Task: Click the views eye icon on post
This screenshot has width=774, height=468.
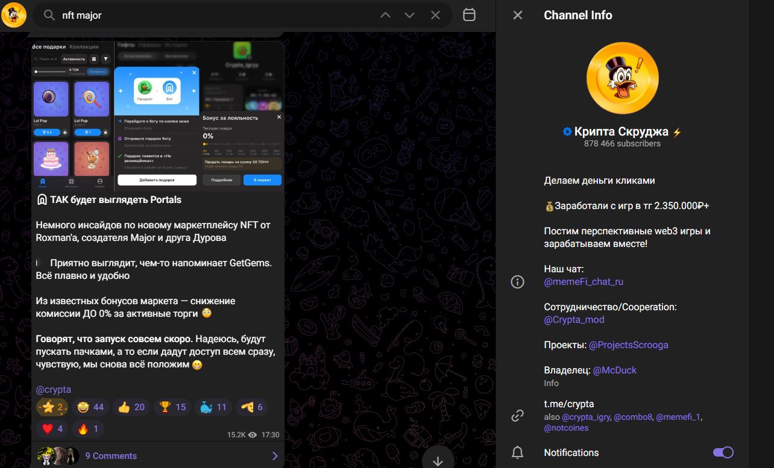Action: point(253,435)
